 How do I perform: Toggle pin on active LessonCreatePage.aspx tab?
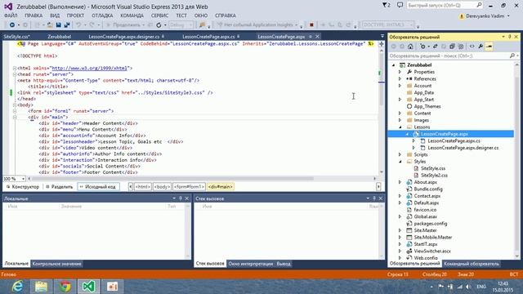(311, 36)
